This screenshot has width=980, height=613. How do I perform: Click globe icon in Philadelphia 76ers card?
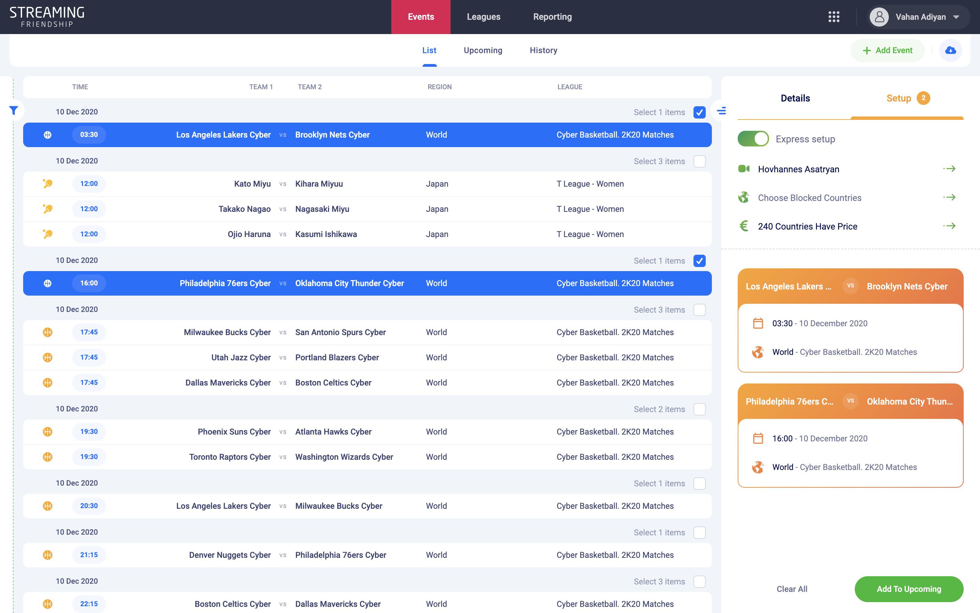tap(758, 467)
